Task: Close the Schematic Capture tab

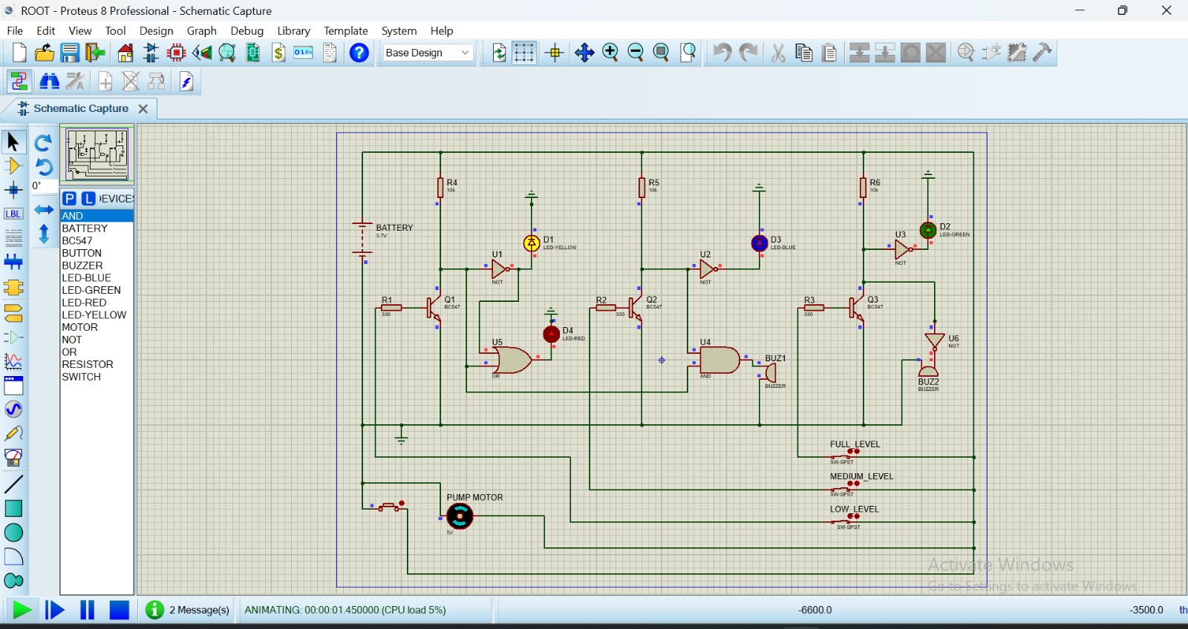Action: pyautogui.click(x=143, y=108)
